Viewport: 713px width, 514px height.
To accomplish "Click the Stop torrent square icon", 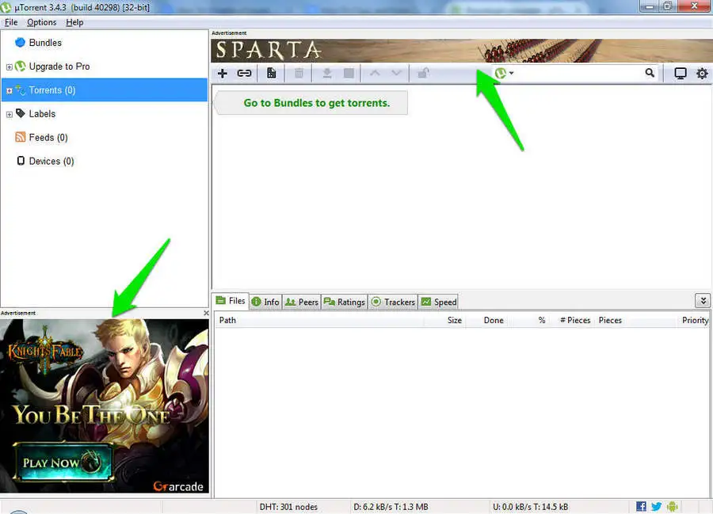I will tap(349, 73).
